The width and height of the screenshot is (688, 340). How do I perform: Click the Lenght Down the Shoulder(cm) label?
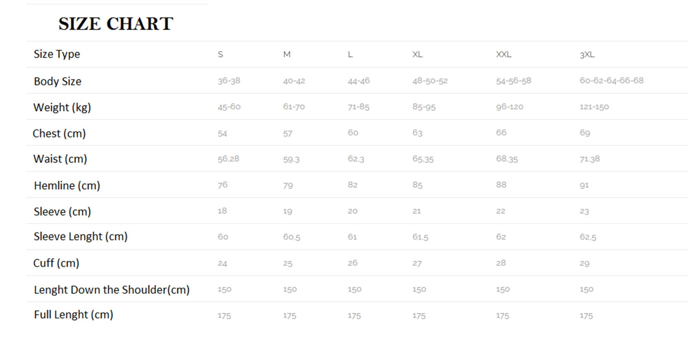111,290
